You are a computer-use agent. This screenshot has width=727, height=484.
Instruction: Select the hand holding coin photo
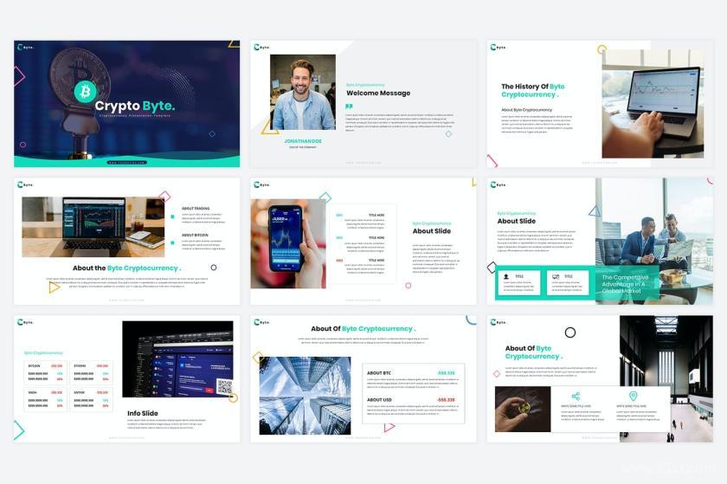[x=523, y=409]
